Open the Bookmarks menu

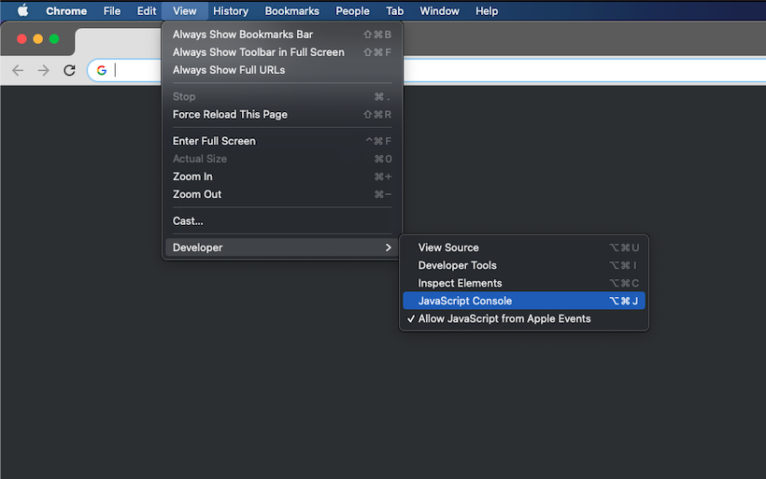tap(291, 11)
